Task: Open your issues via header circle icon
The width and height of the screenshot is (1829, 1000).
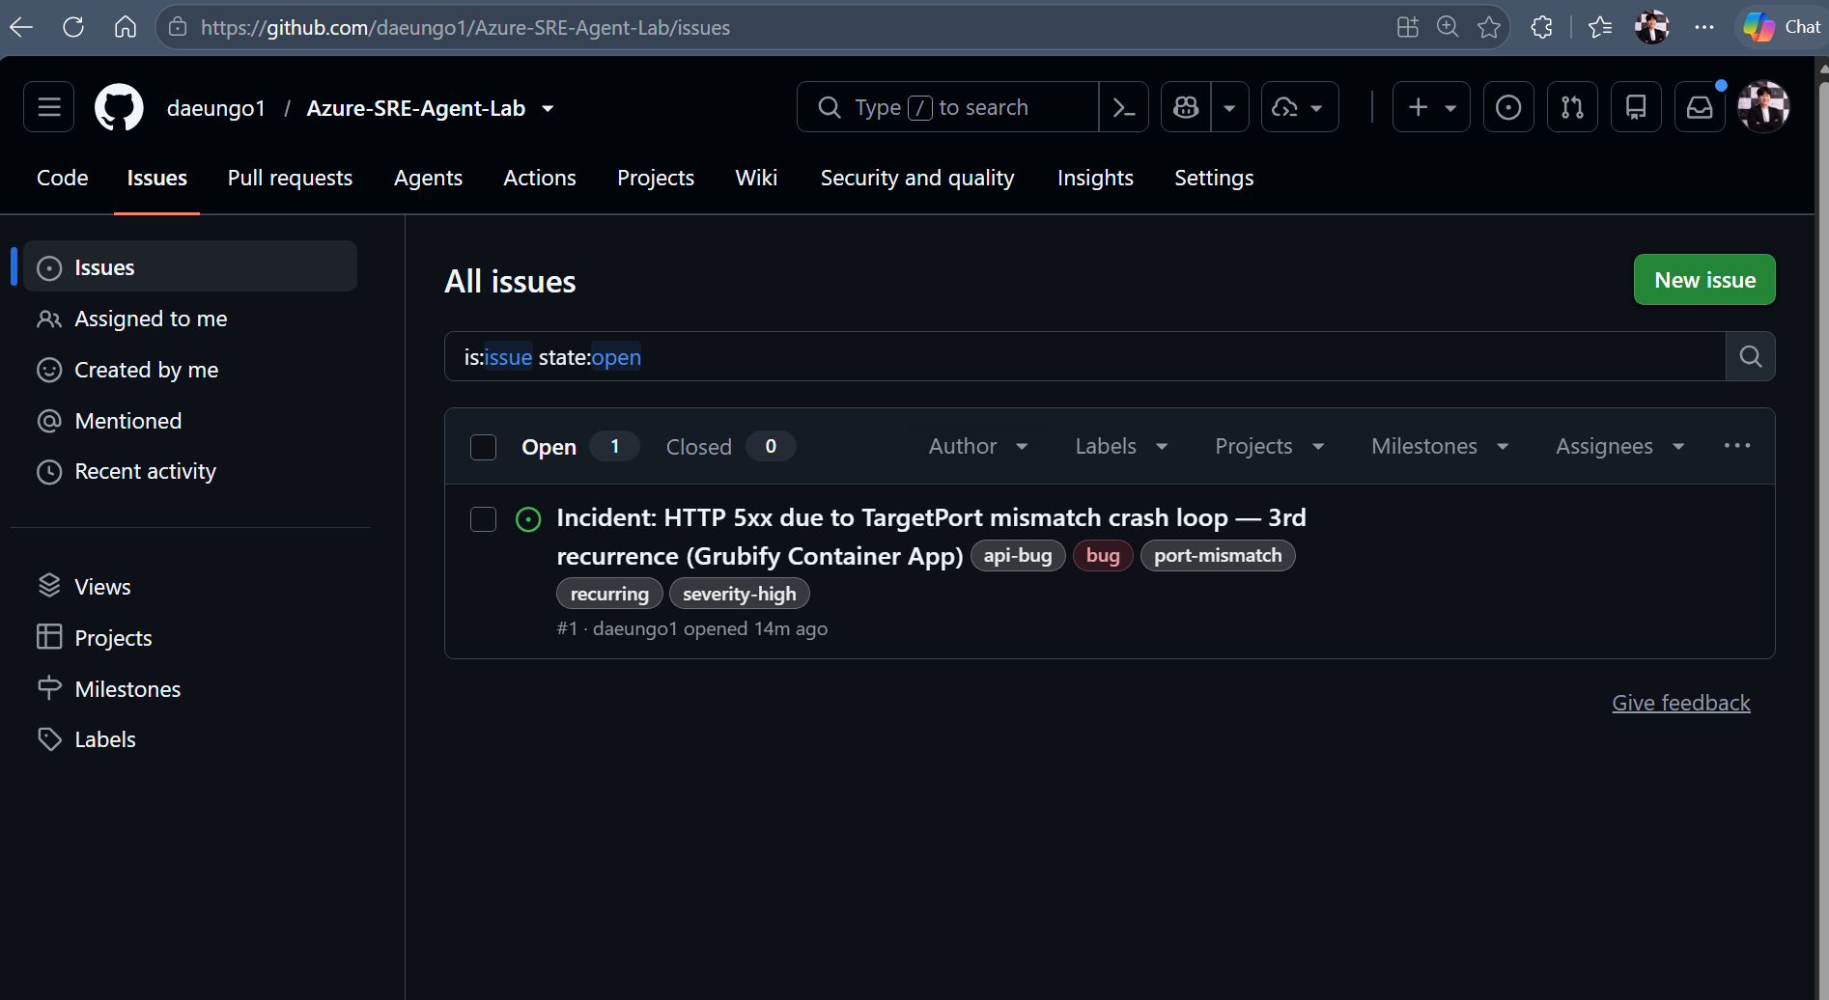Action: pos(1508,107)
